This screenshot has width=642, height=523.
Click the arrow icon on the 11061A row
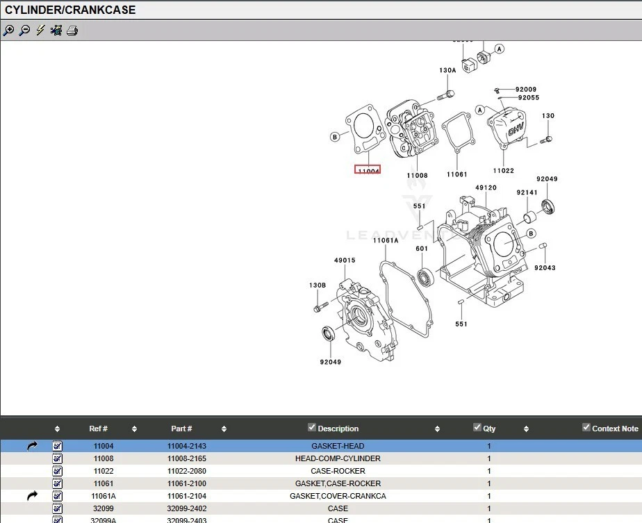point(32,496)
